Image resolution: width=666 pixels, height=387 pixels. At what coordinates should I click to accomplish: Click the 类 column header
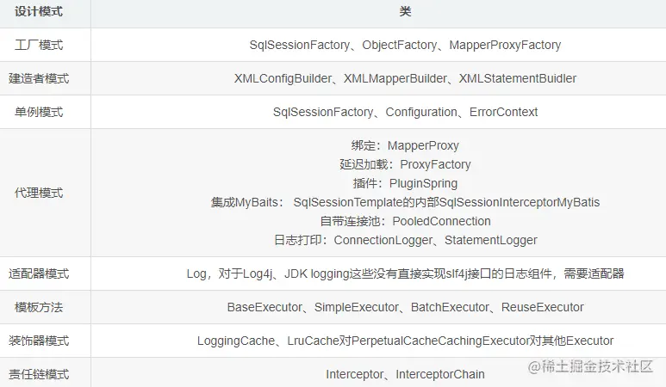(405, 12)
